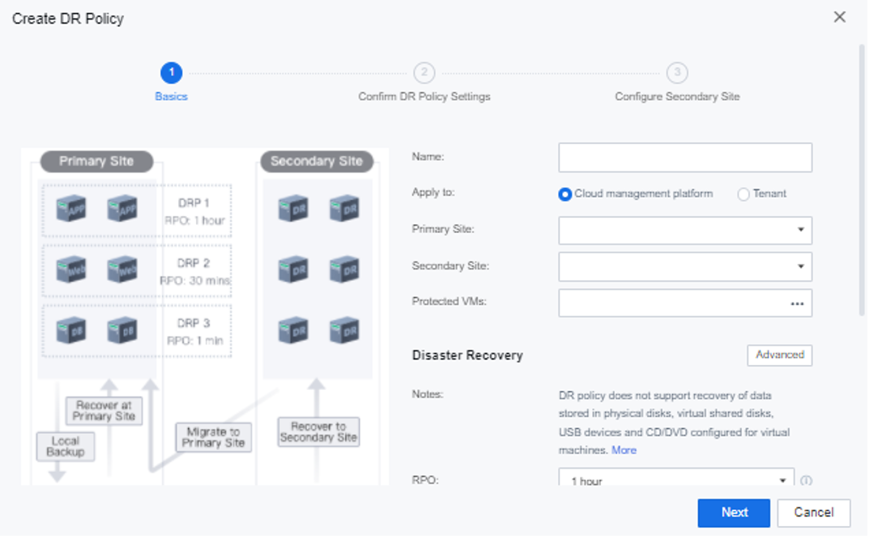The image size is (869, 539).
Task: Click the Next button
Action: click(x=733, y=512)
